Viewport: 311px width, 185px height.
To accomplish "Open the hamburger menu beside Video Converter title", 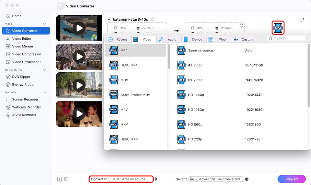I will coord(61,6).
